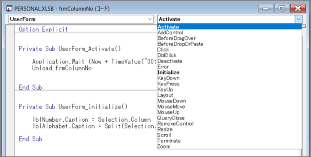Pick Scroll event entry

(229, 135)
